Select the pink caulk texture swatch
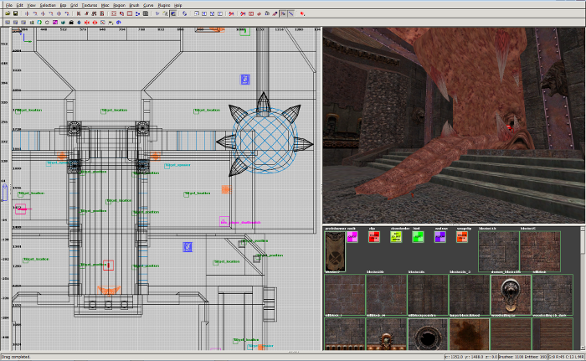The height and width of the screenshot is (361, 586). 352,237
